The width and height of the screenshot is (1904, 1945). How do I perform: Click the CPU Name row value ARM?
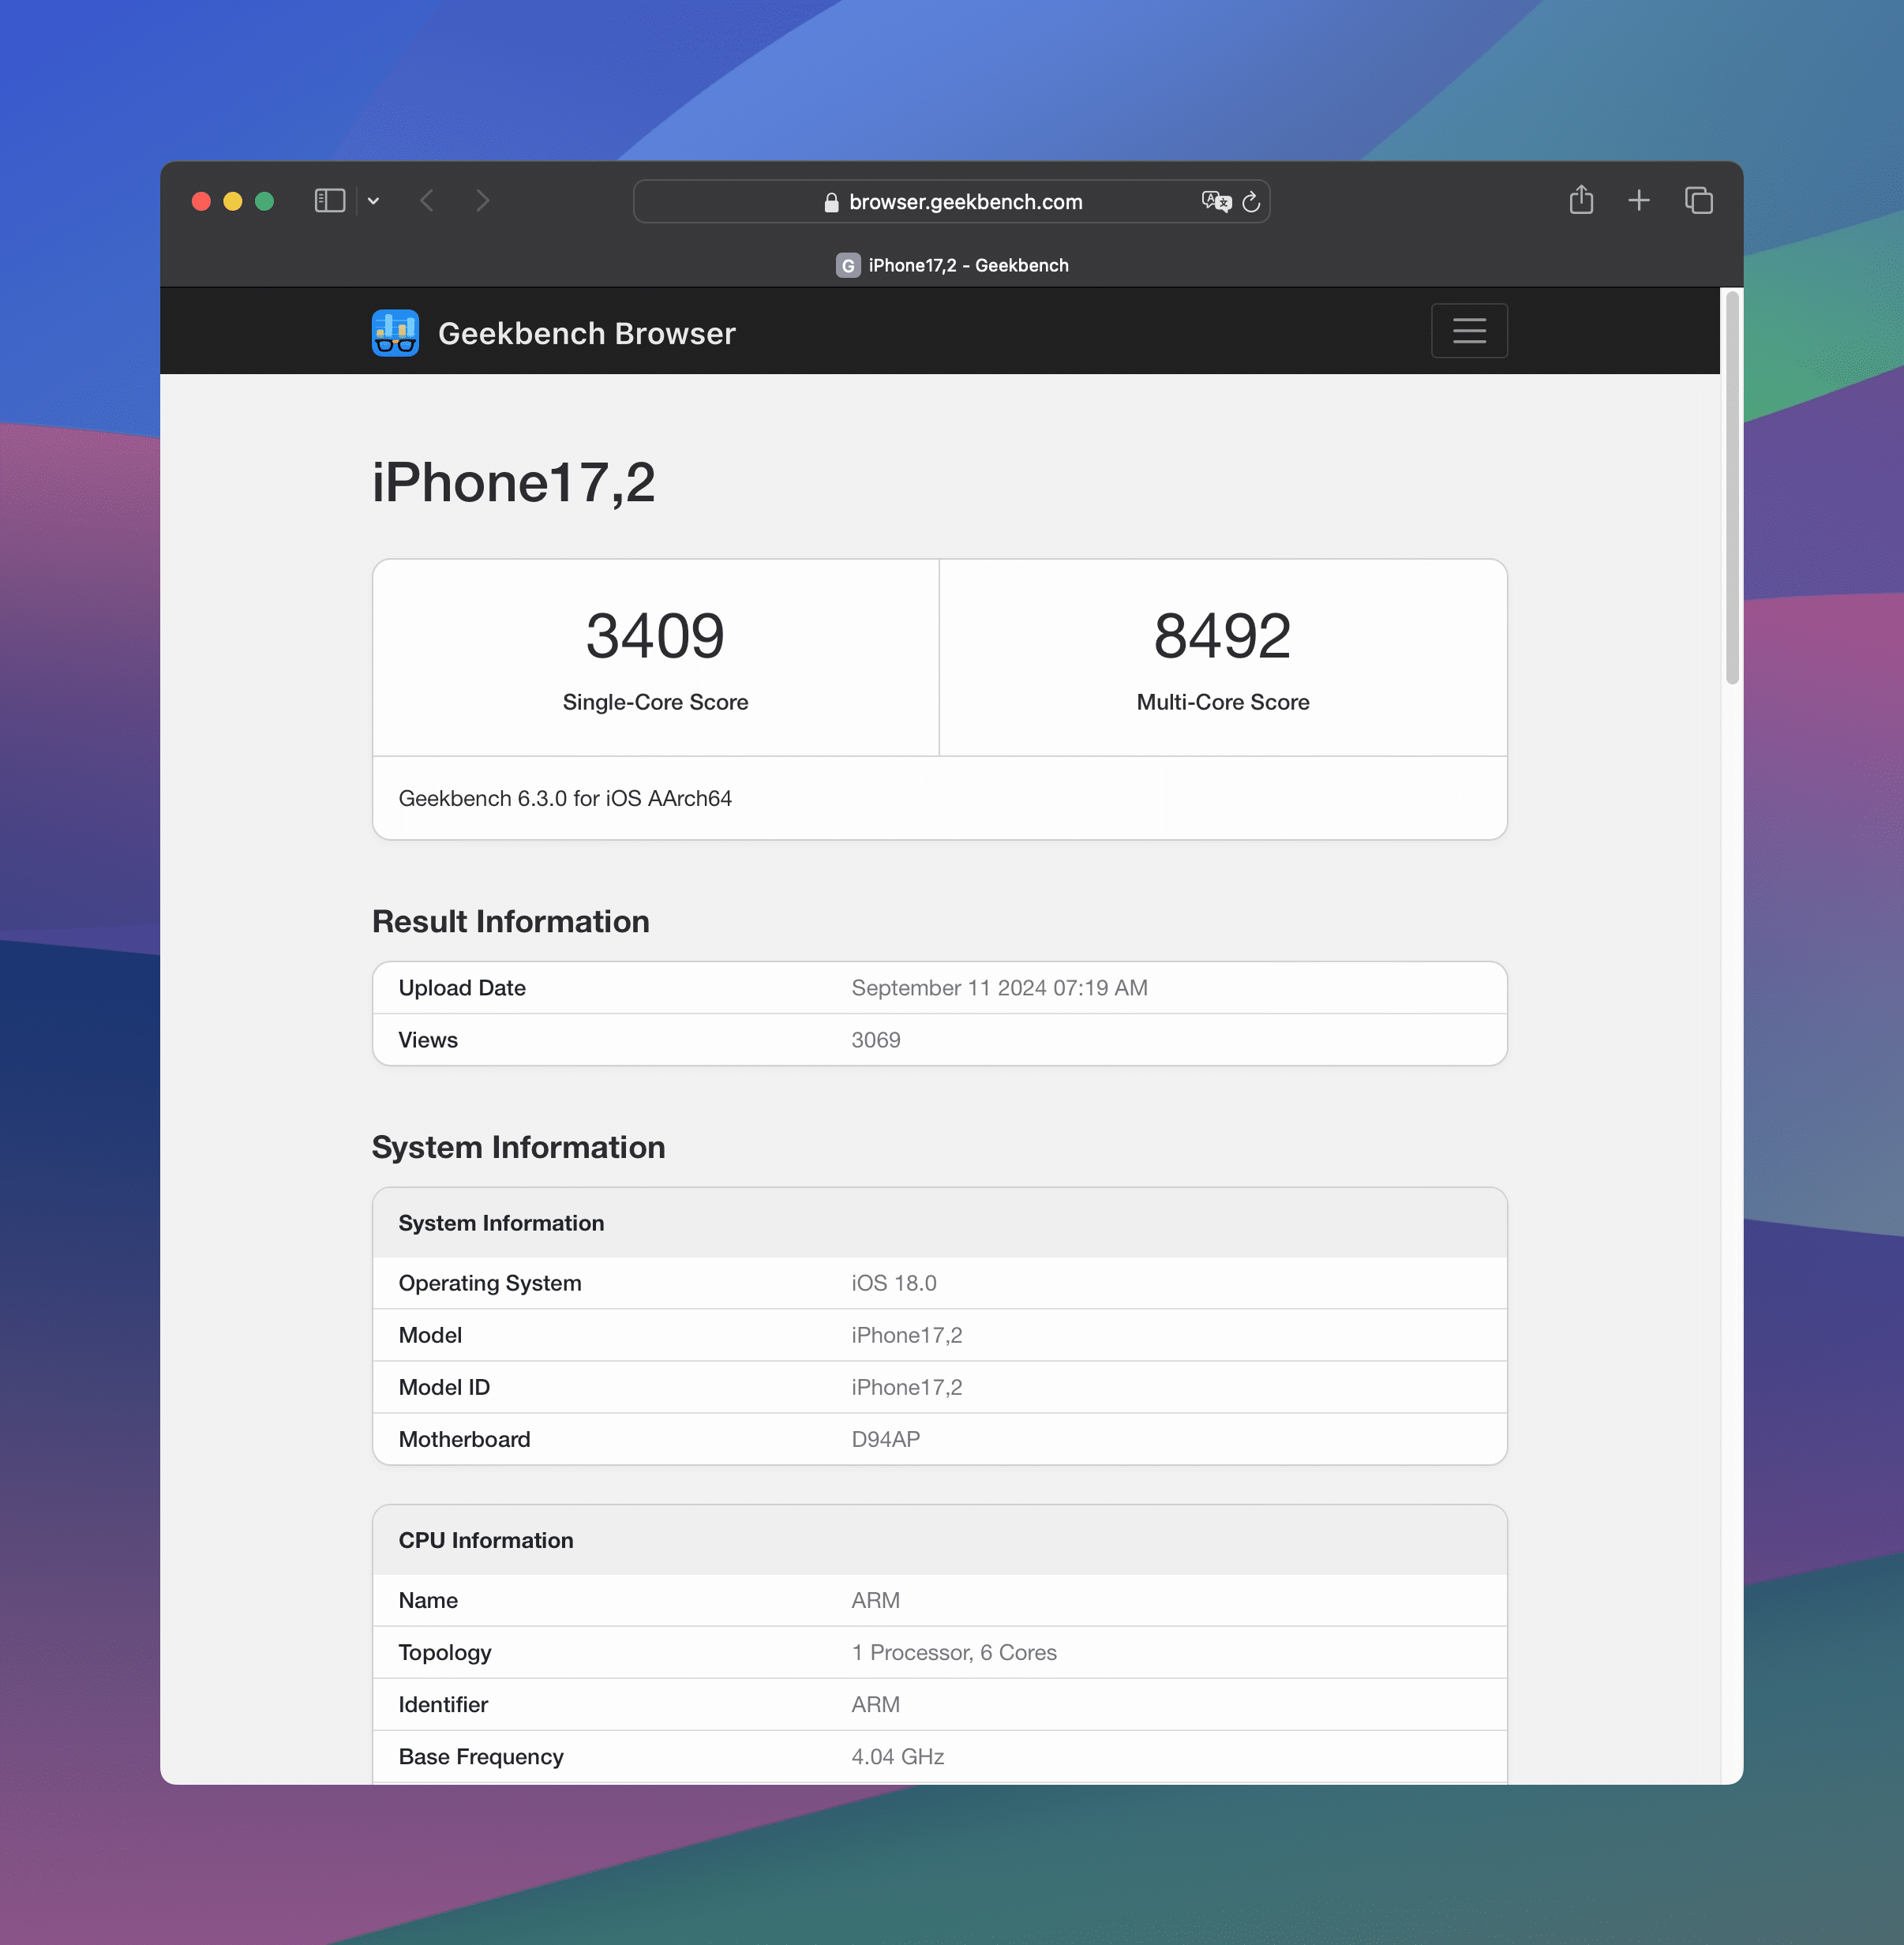click(876, 1600)
